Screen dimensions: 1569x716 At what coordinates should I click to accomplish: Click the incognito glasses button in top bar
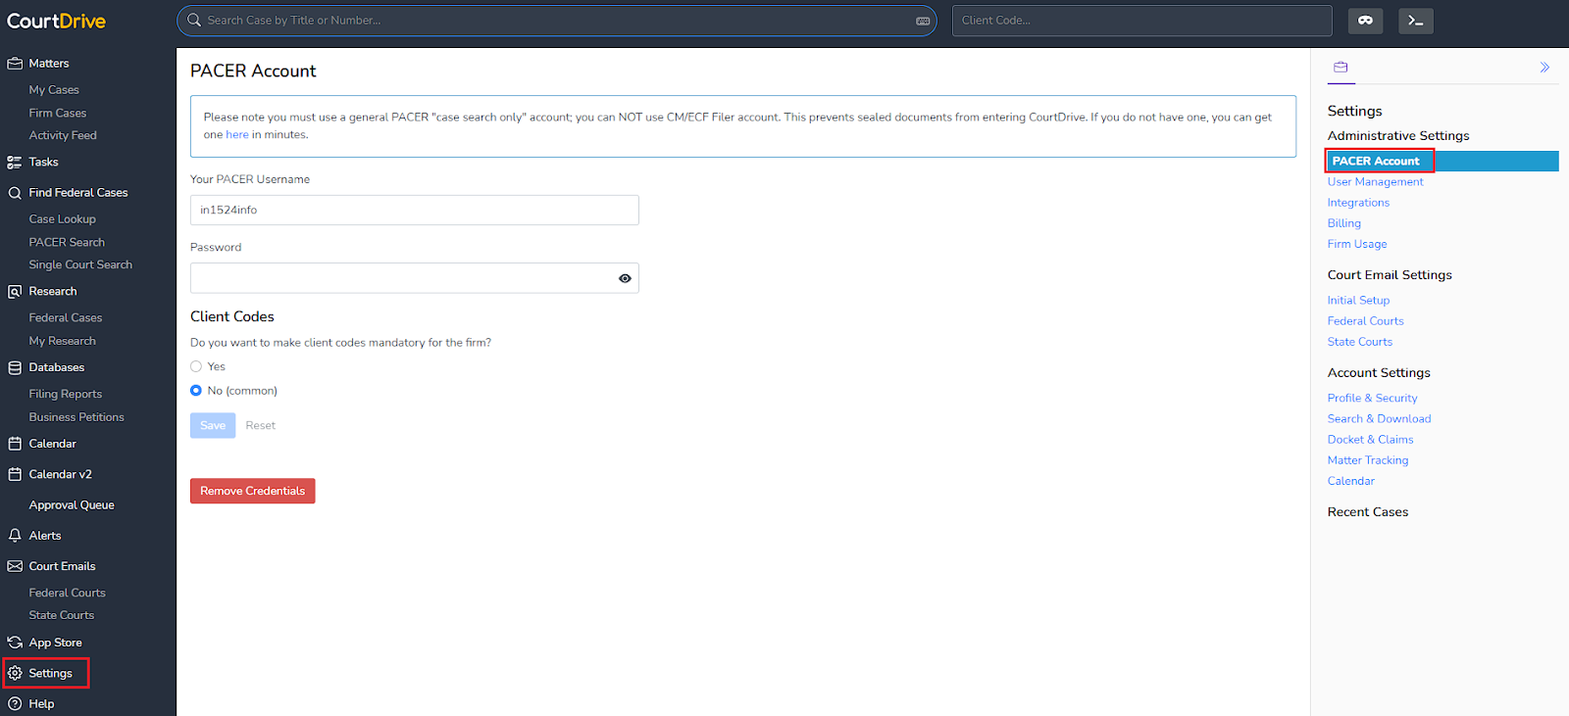[x=1365, y=21]
